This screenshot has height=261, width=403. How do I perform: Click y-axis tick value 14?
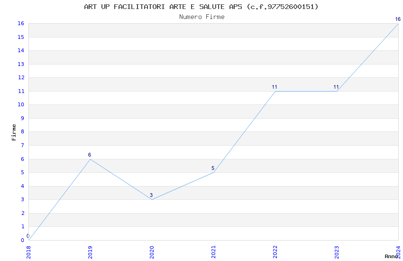[x=21, y=51]
